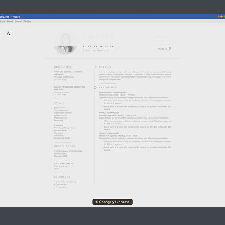Click the timeline circle marker beside PROFILE

tap(95, 67)
